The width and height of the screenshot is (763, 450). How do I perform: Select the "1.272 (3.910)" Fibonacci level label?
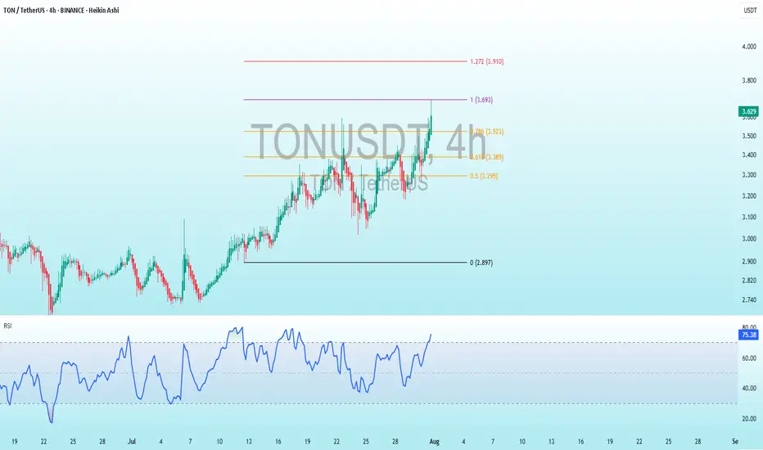tap(486, 62)
